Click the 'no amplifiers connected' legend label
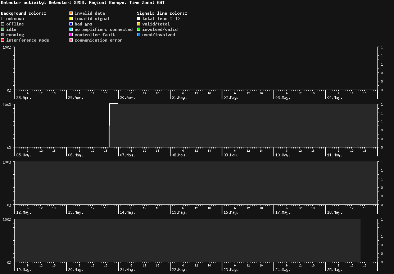The height and width of the screenshot is (274, 394). (x=104, y=29)
